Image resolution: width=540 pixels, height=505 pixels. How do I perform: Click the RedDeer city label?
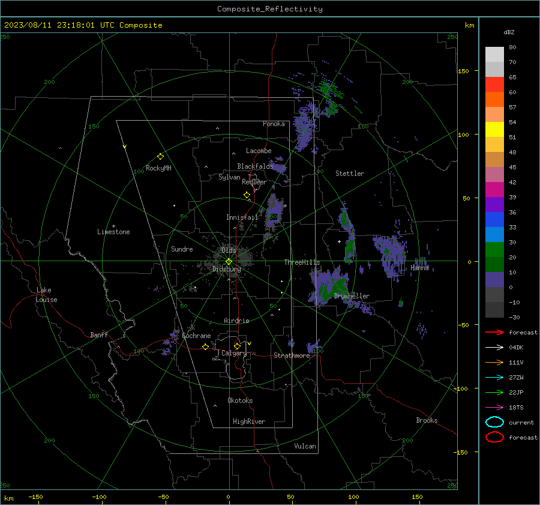coord(254,182)
